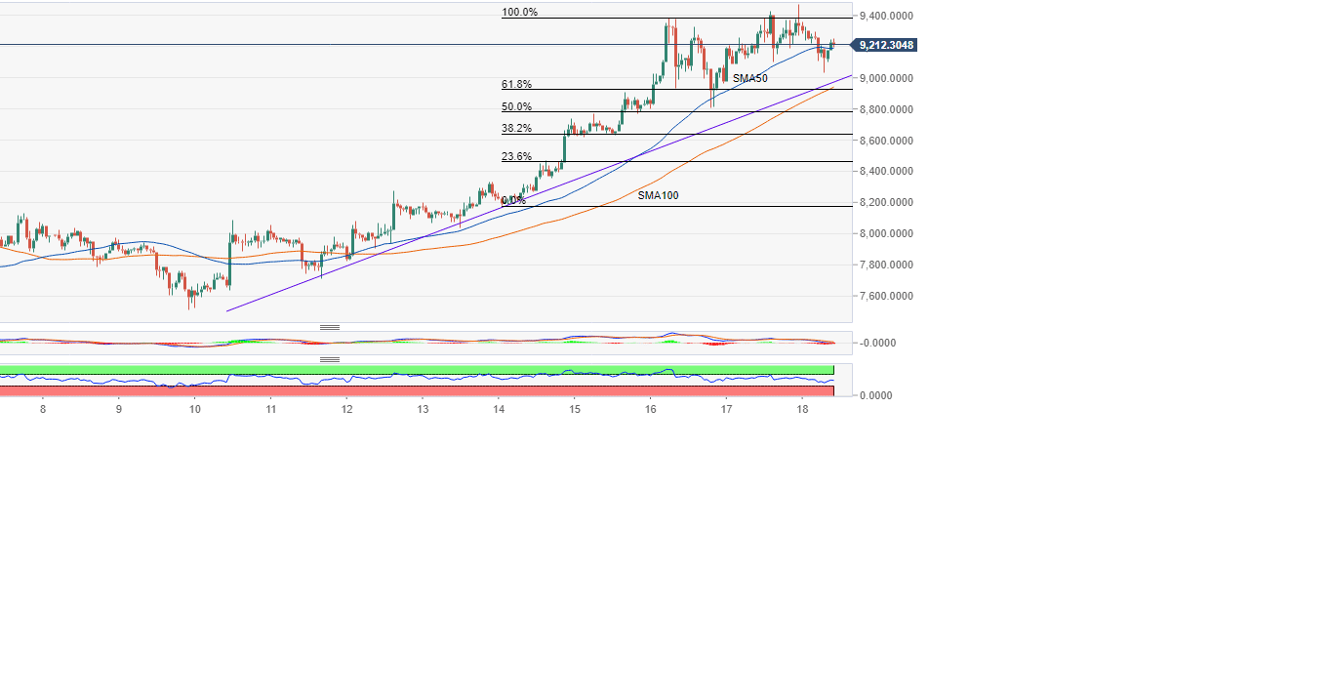This screenshot has height=694, width=1333.
Task: Select the SMA50 label on chart
Action: coord(749,78)
